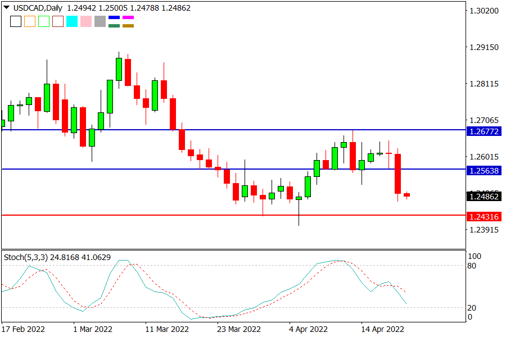Click the 1.29150 axis price
Screen dimensions: 506x337
(x=484, y=47)
